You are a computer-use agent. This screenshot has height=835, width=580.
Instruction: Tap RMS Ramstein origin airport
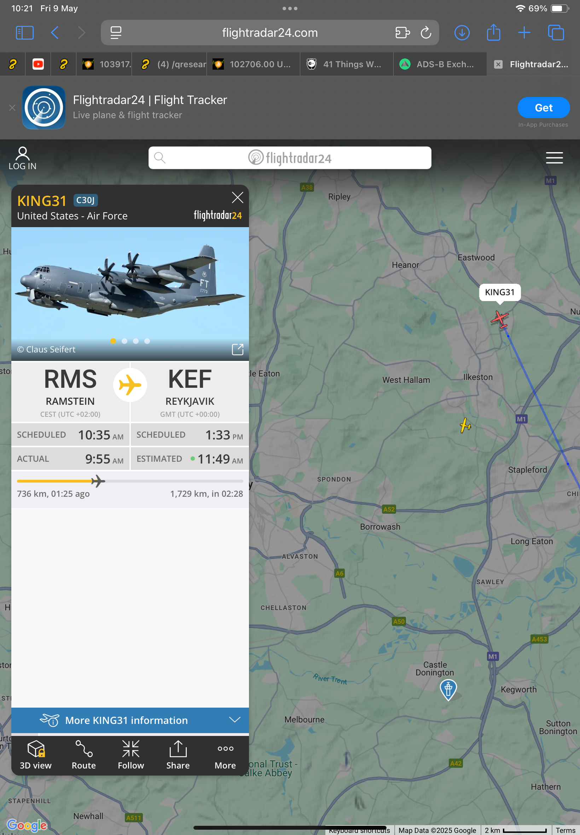(x=70, y=392)
